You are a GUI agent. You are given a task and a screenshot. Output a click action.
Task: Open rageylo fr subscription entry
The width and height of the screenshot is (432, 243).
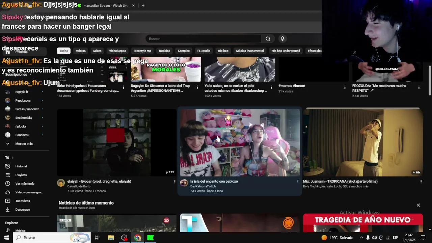[22, 92]
